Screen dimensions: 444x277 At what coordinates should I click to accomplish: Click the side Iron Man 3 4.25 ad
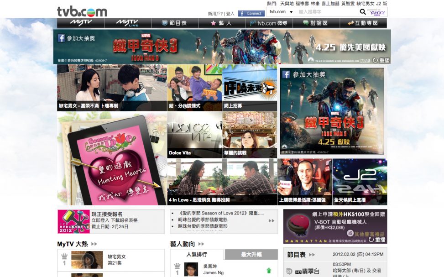point(332,111)
